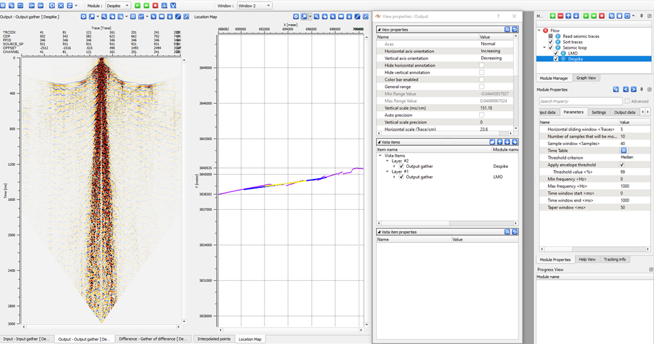Open the Time Table editor icon
Screen dimensions: 654x344
click(624, 150)
